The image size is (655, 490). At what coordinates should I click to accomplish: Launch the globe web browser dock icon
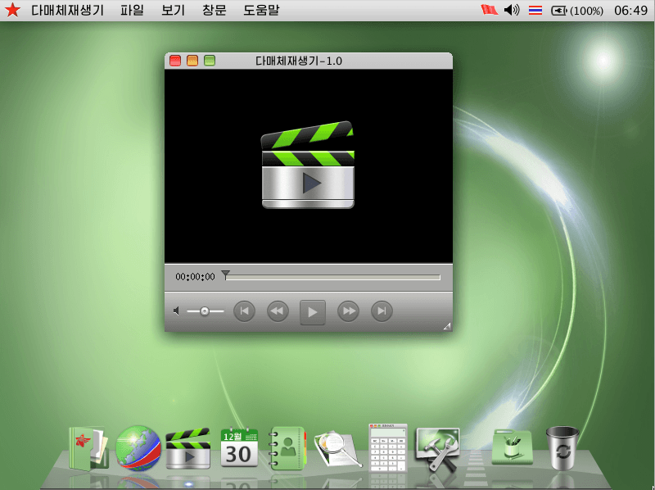[x=138, y=447]
